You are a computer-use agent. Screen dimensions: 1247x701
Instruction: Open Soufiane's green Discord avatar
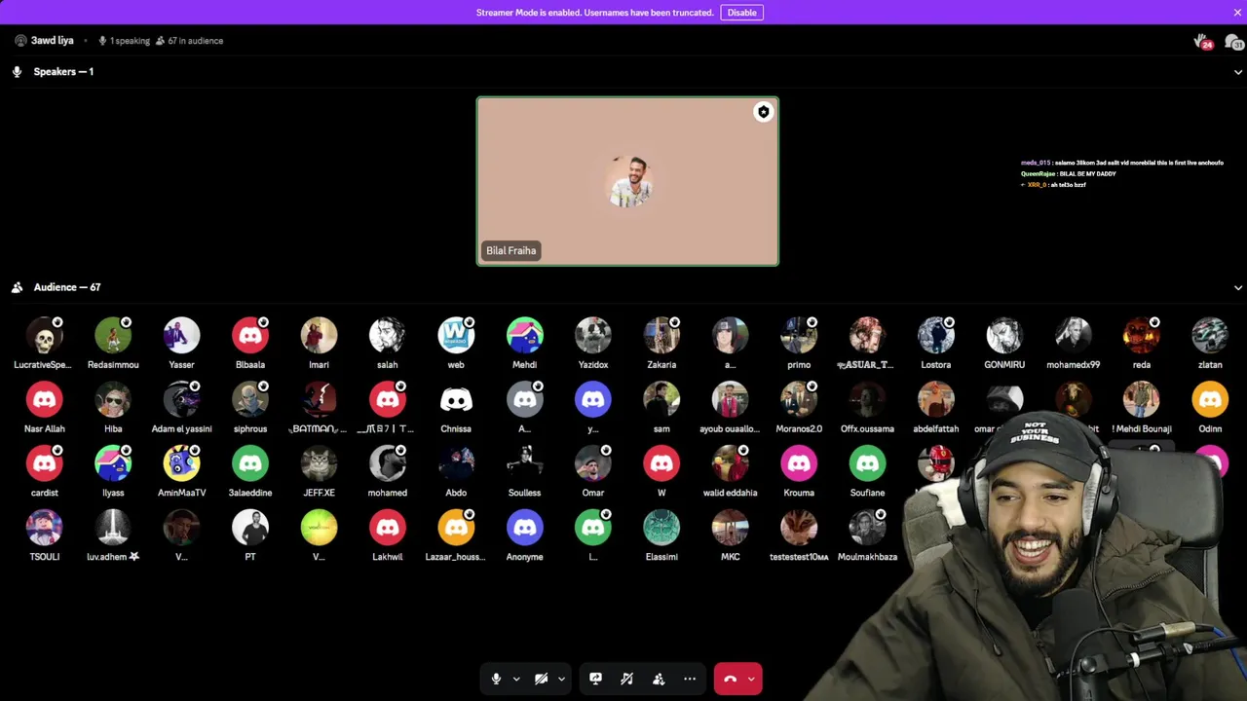(x=867, y=463)
